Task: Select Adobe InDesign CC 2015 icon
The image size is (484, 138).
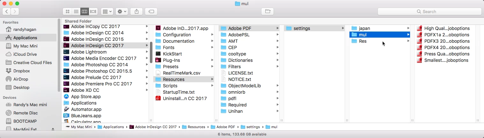Action: 66,39
